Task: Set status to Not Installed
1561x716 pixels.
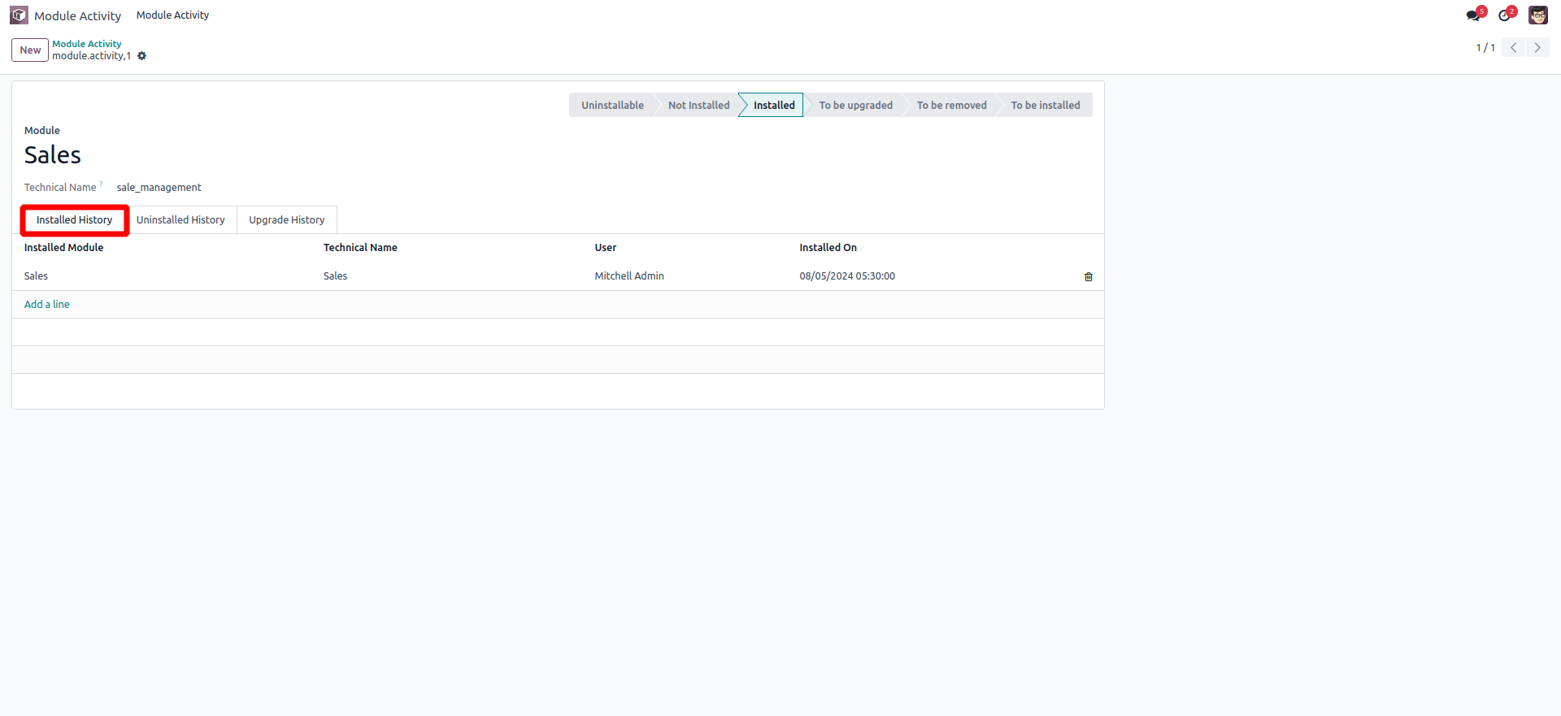Action: (x=698, y=105)
